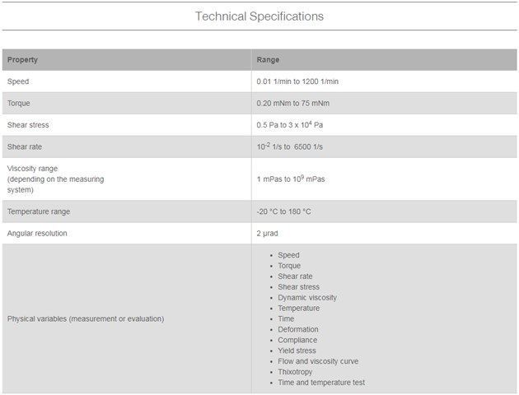Viewport: 519px width, 395px height.
Task: Click the Technical Specifications heading
Action: 259,16
